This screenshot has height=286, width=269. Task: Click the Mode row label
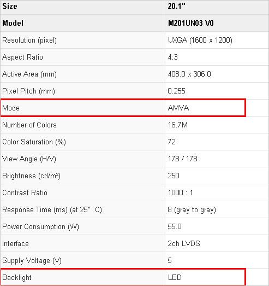click(11, 108)
